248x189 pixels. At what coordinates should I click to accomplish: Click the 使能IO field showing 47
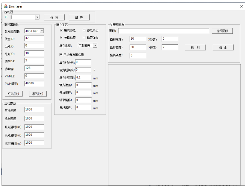point(34,39)
